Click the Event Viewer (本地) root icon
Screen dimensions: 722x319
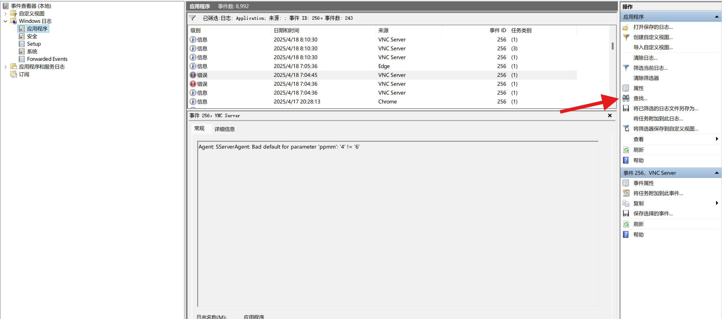[6, 6]
